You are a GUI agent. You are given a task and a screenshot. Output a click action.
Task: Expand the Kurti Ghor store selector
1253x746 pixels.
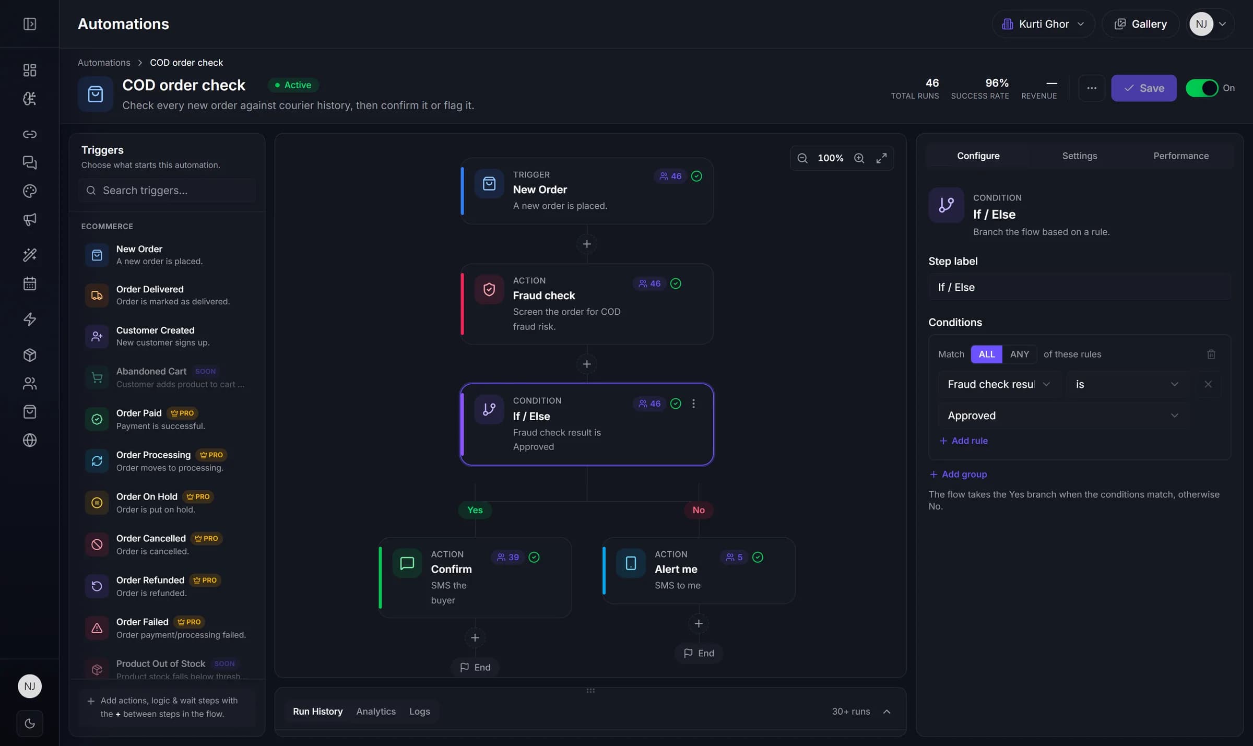pyautogui.click(x=1043, y=24)
